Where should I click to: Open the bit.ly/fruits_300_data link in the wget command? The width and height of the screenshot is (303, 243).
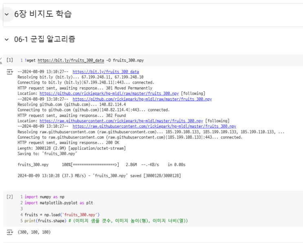(x=71, y=60)
